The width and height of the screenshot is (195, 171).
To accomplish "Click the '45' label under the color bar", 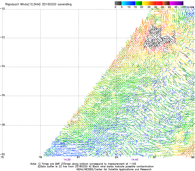I will pos(176,7).
